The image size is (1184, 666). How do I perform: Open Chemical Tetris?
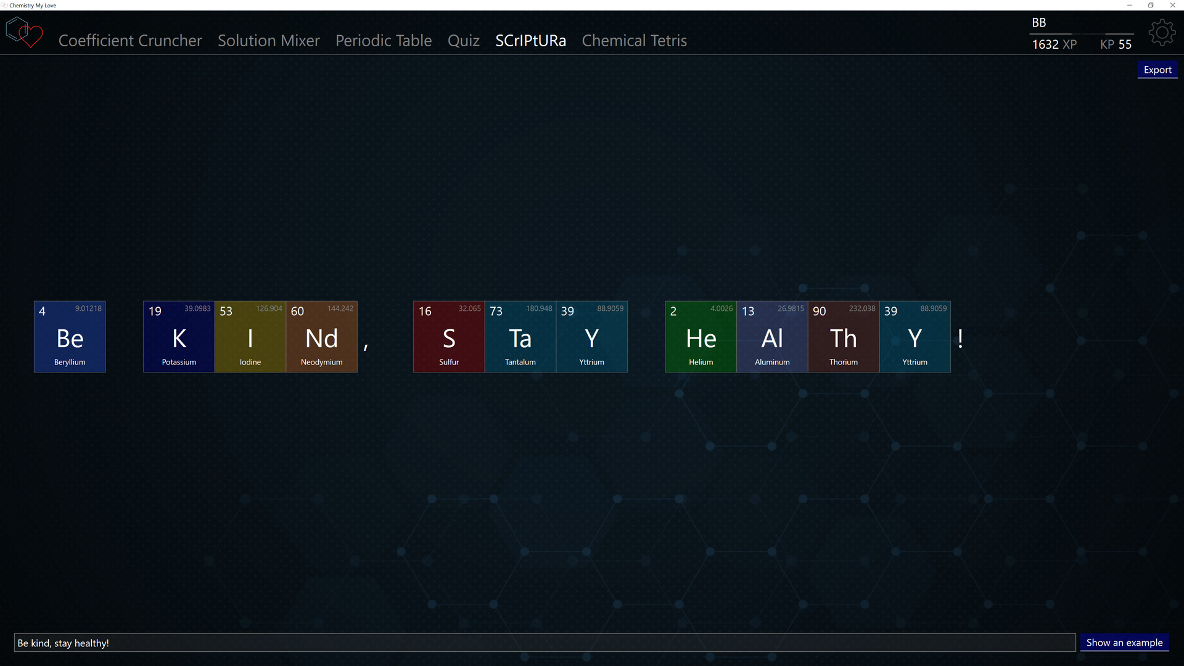pos(634,40)
